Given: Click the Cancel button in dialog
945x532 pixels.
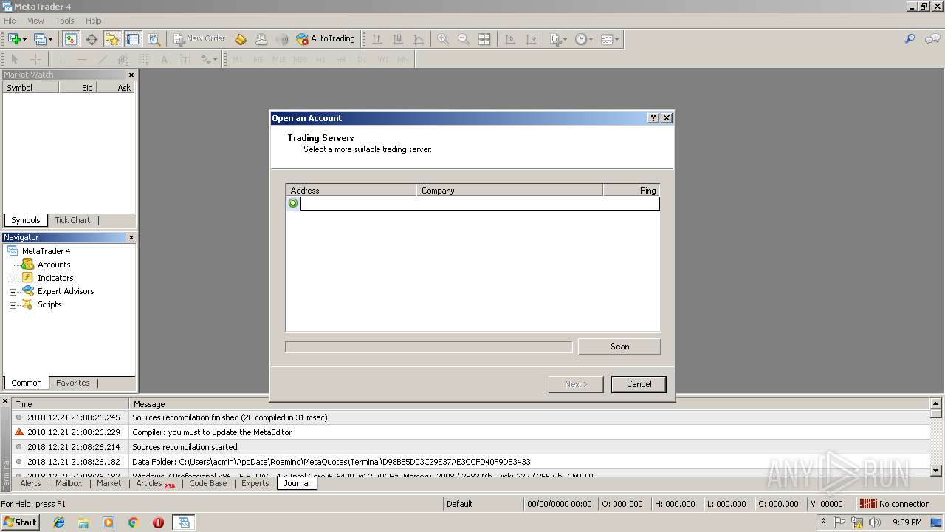Looking at the screenshot, I should 639,384.
